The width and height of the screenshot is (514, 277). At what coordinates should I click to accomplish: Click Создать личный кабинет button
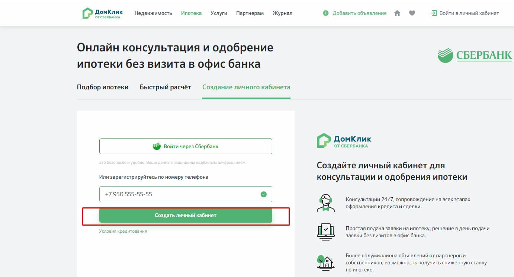click(186, 215)
